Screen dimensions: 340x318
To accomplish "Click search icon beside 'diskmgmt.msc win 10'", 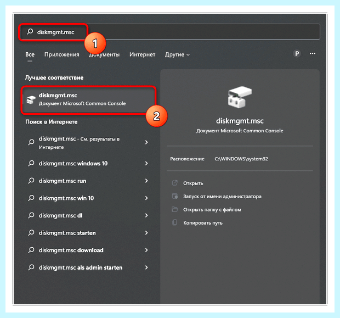I will [31, 198].
